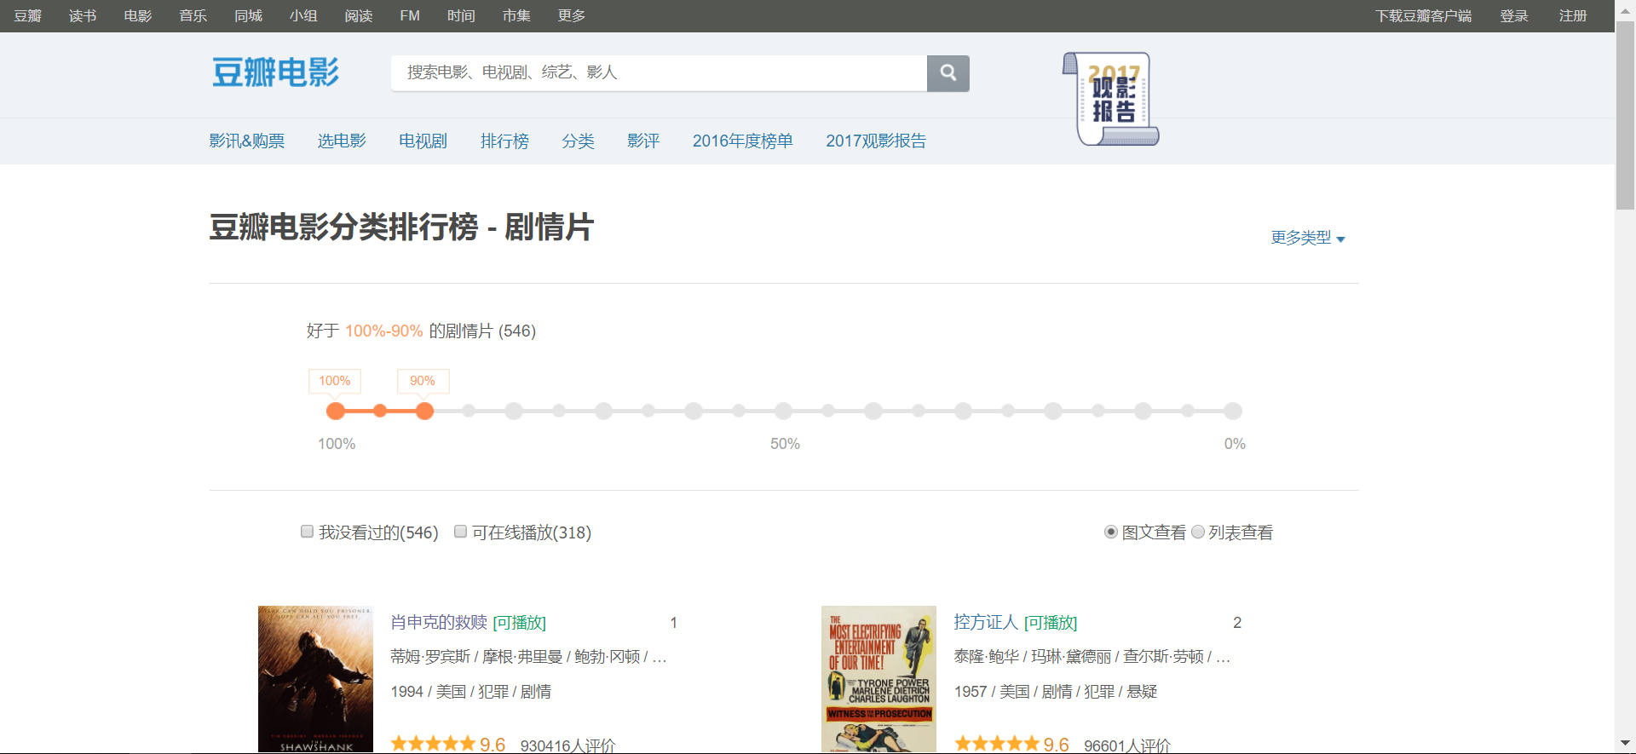
Task: Click the slider dot at 0%
Action: pyautogui.click(x=1233, y=412)
